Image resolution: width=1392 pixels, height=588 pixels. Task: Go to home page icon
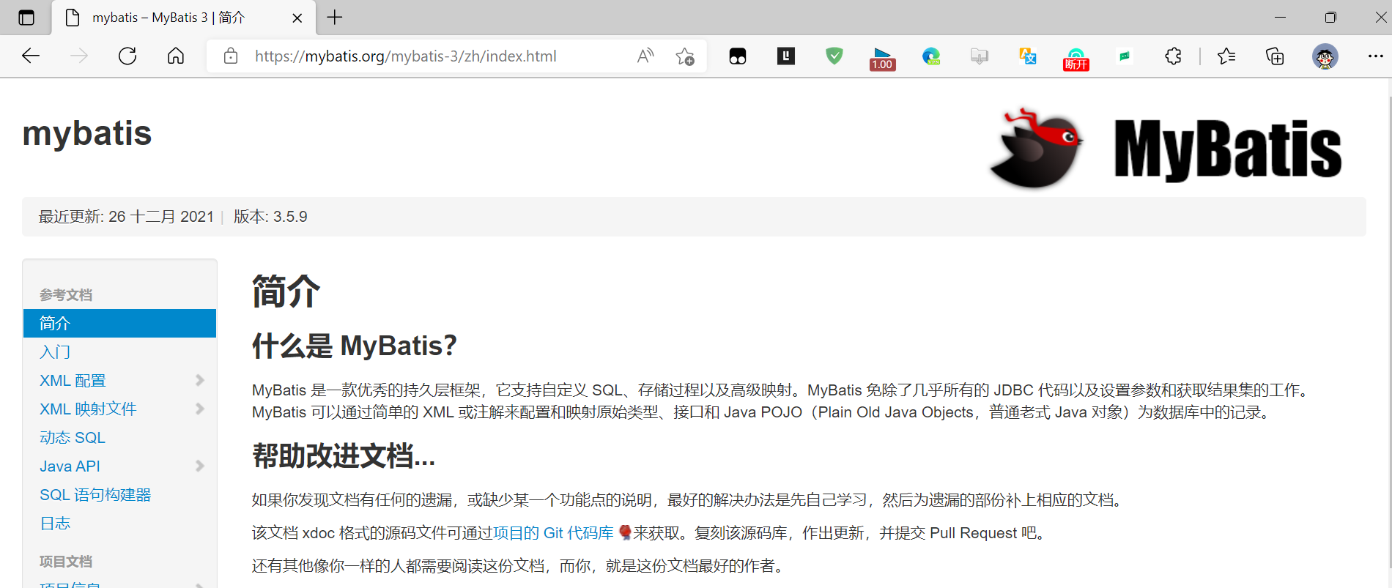pos(176,56)
